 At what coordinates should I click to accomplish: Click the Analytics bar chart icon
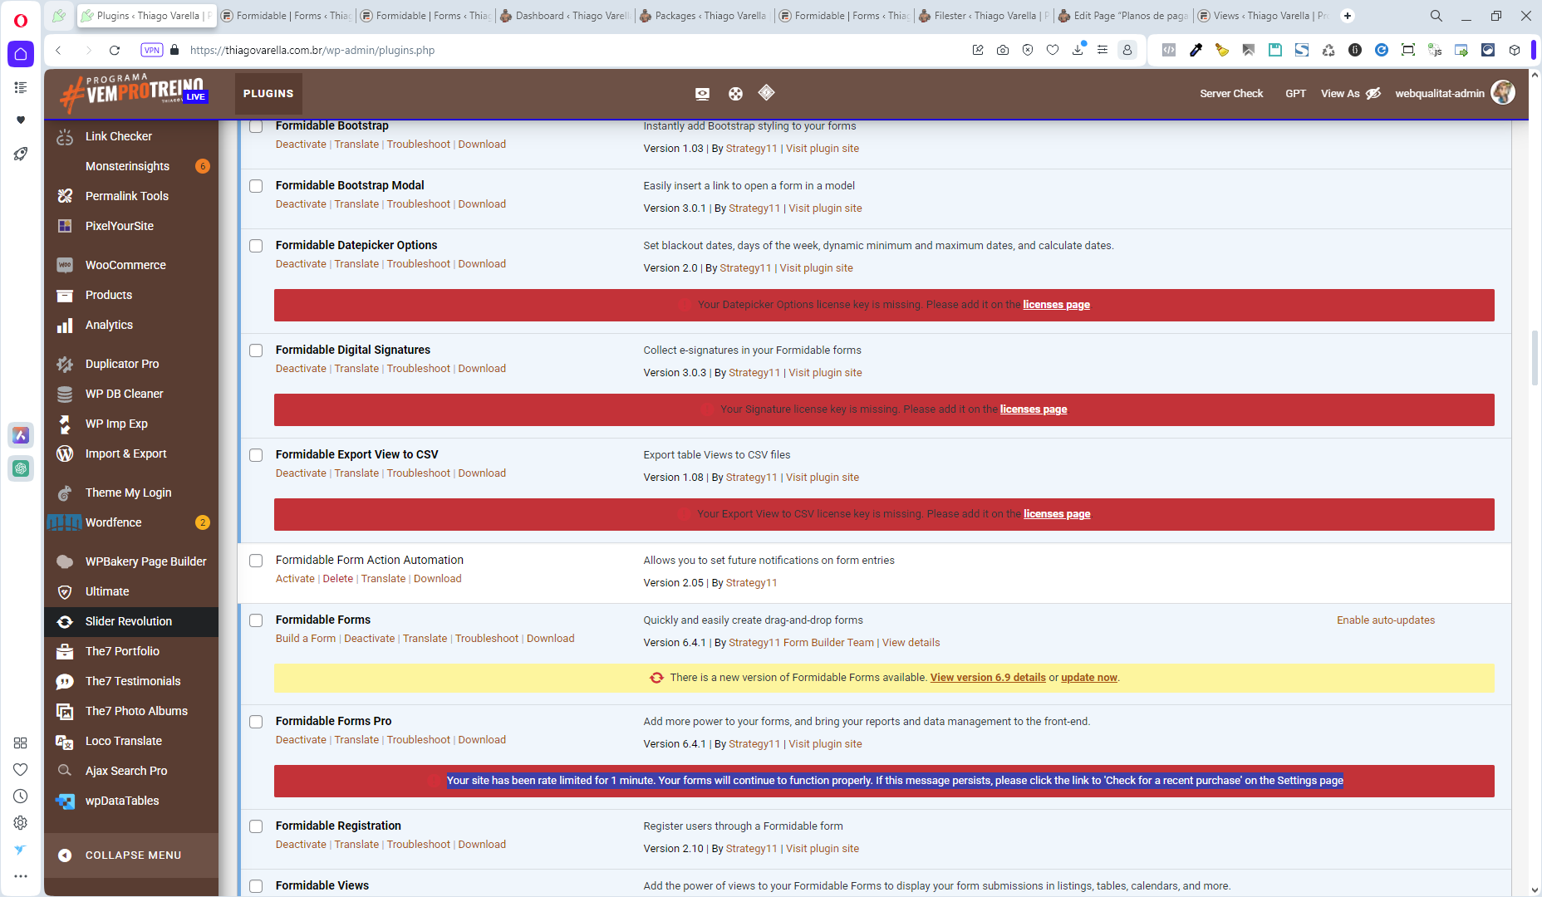click(x=65, y=326)
